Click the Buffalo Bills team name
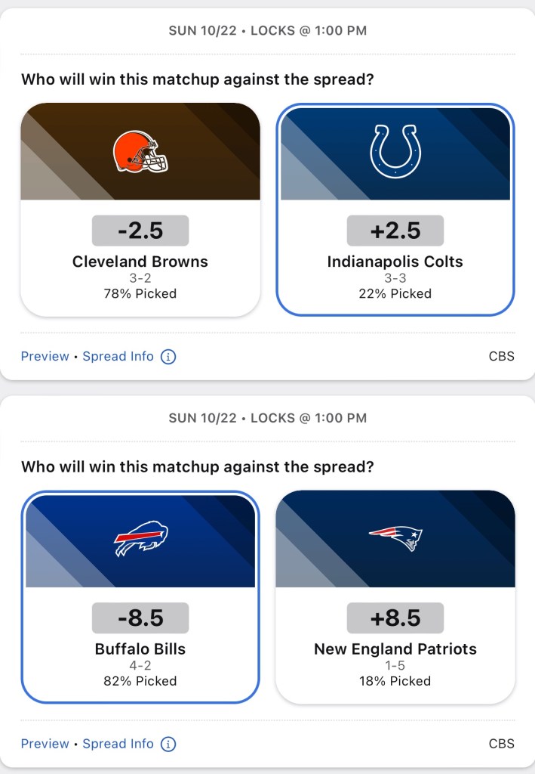The image size is (535, 774). pos(140,649)
